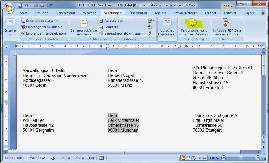Toggle Seriendruckfelder hervorheben
The width and height of the screenshot is (269, 163).
[x=84, y=27]
